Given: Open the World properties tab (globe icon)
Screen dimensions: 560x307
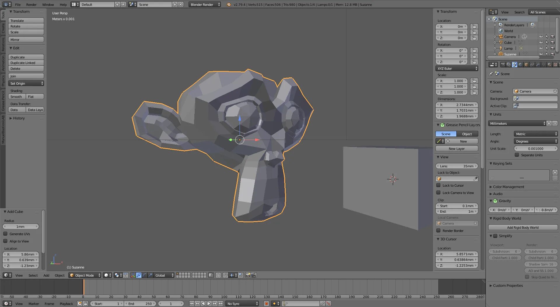Looking at the screenshot, I should pos(520,65).
